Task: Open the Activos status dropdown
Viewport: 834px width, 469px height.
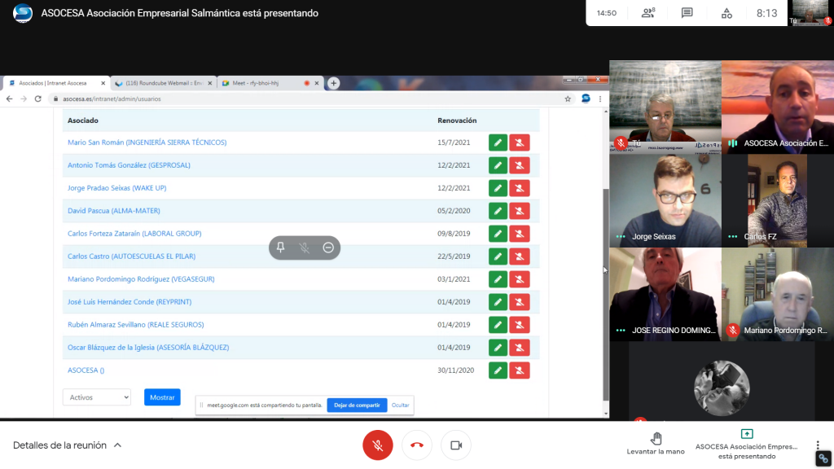Action: tap(97, 397)
